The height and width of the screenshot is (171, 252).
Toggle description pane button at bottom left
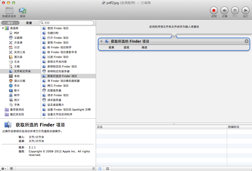[11, 168]
